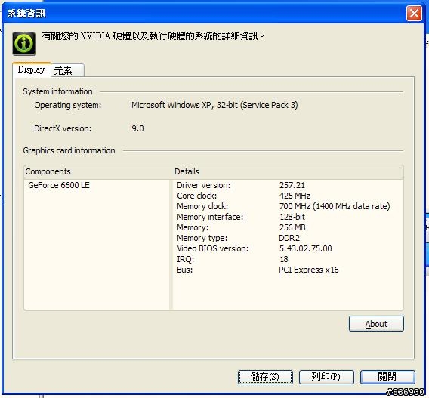Click the DirectX version 9.0 value
Screen dimensions: 429x398
pyautogui.click(x=137, y=128)
